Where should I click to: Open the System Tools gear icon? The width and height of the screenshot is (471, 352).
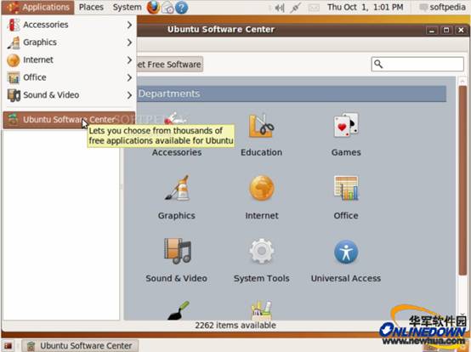coord(262,251)
